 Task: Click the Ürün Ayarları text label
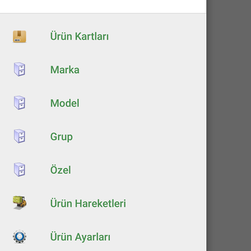[80, 236]
